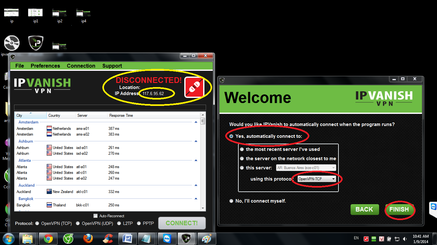This screenshot has height=245, width=437.
Task: Sort the list by Response Time header
Action: point(154,115)
